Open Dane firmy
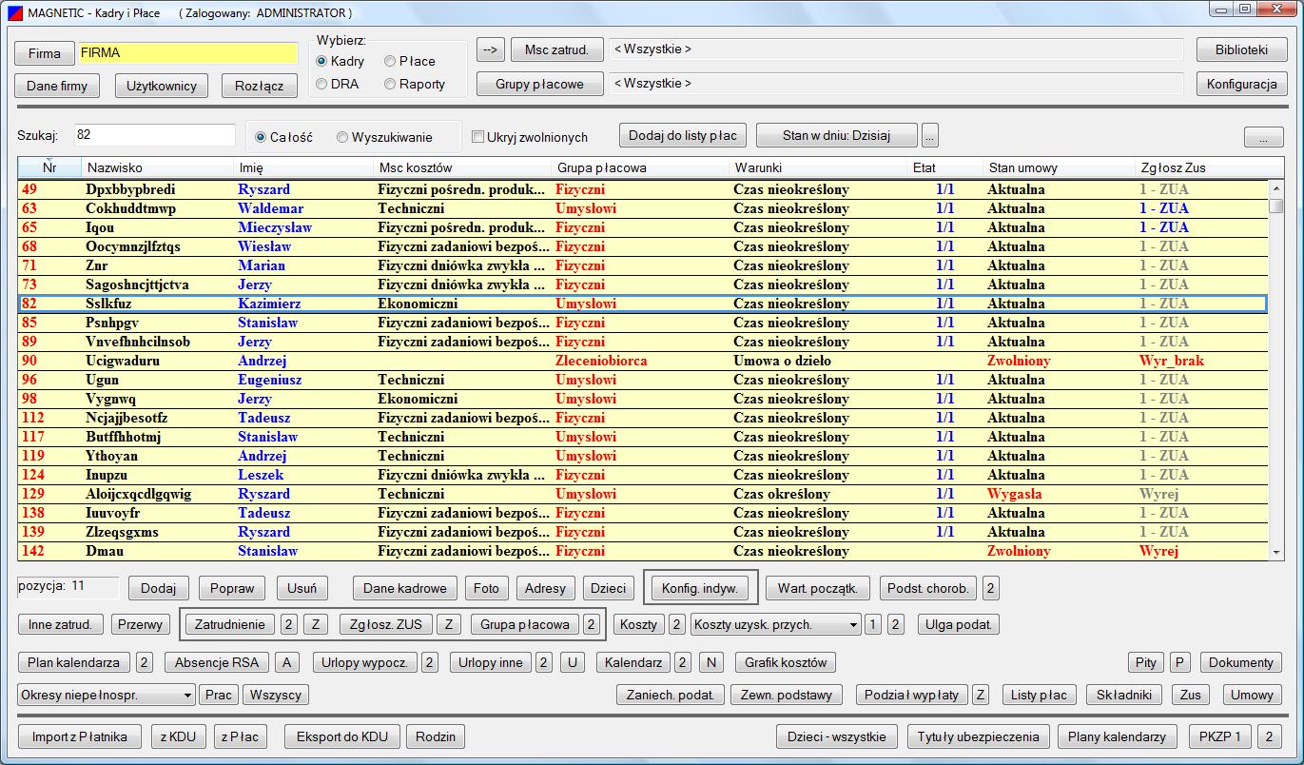The image size is (1304, 765). point(57,86)
